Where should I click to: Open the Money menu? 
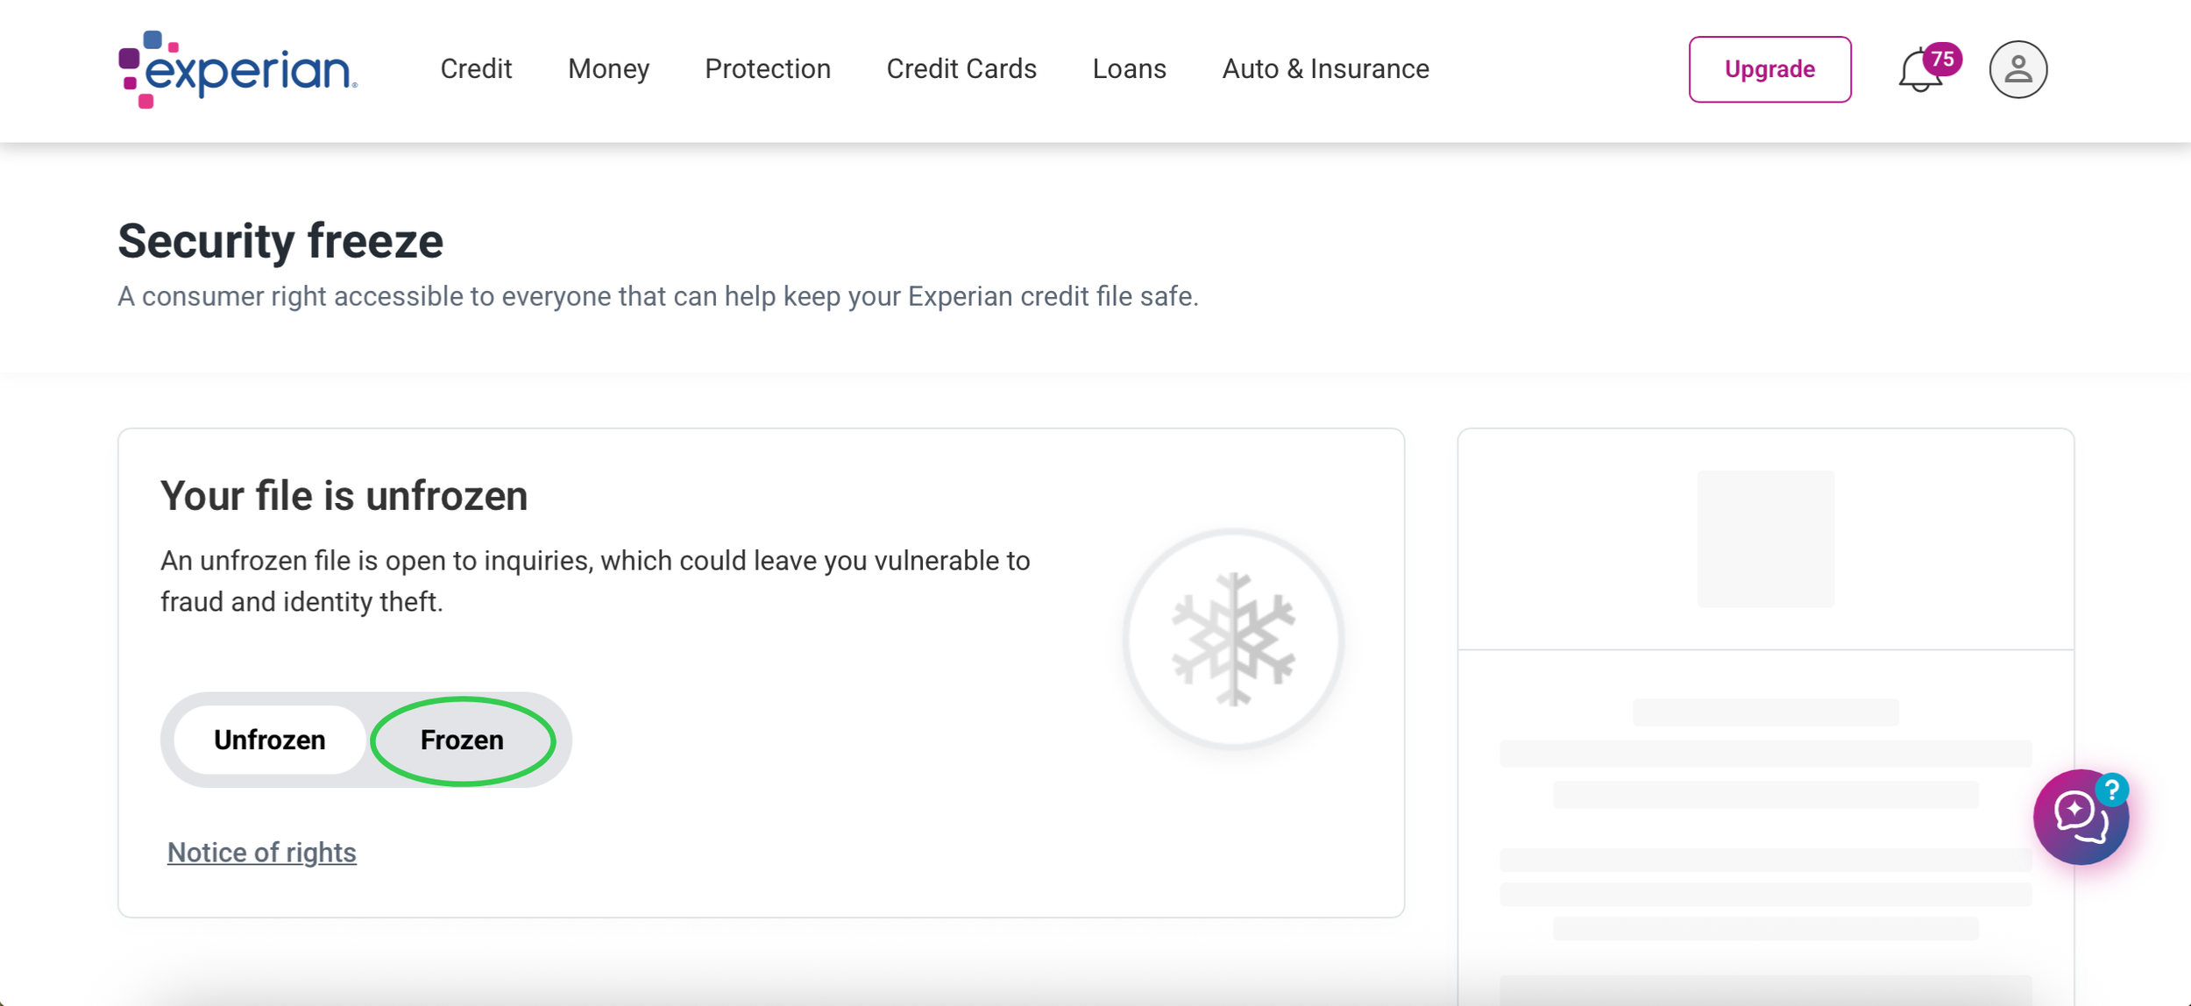click(x=608, y=68)
